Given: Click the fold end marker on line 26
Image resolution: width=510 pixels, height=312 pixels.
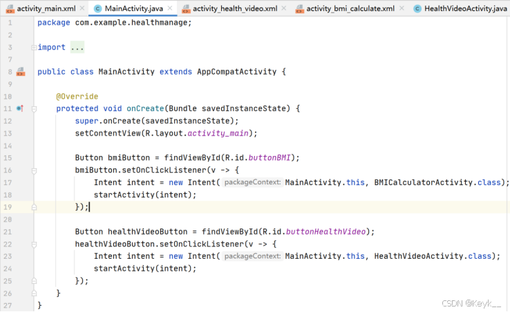Looking at the screenshot, I should [x=34, y=293].
